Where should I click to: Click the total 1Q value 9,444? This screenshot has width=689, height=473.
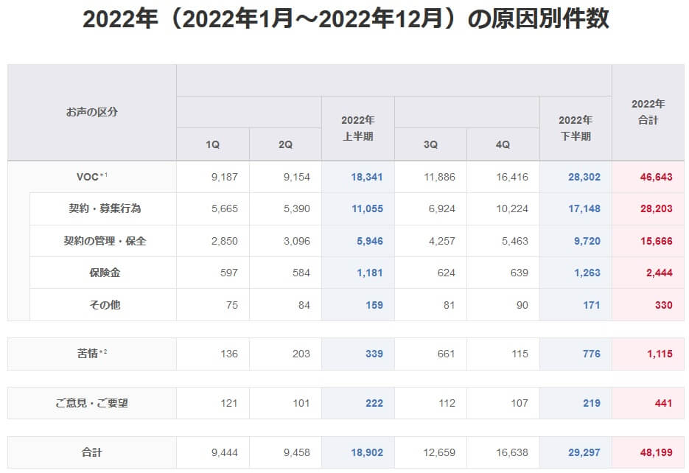[x=225, y=452]
